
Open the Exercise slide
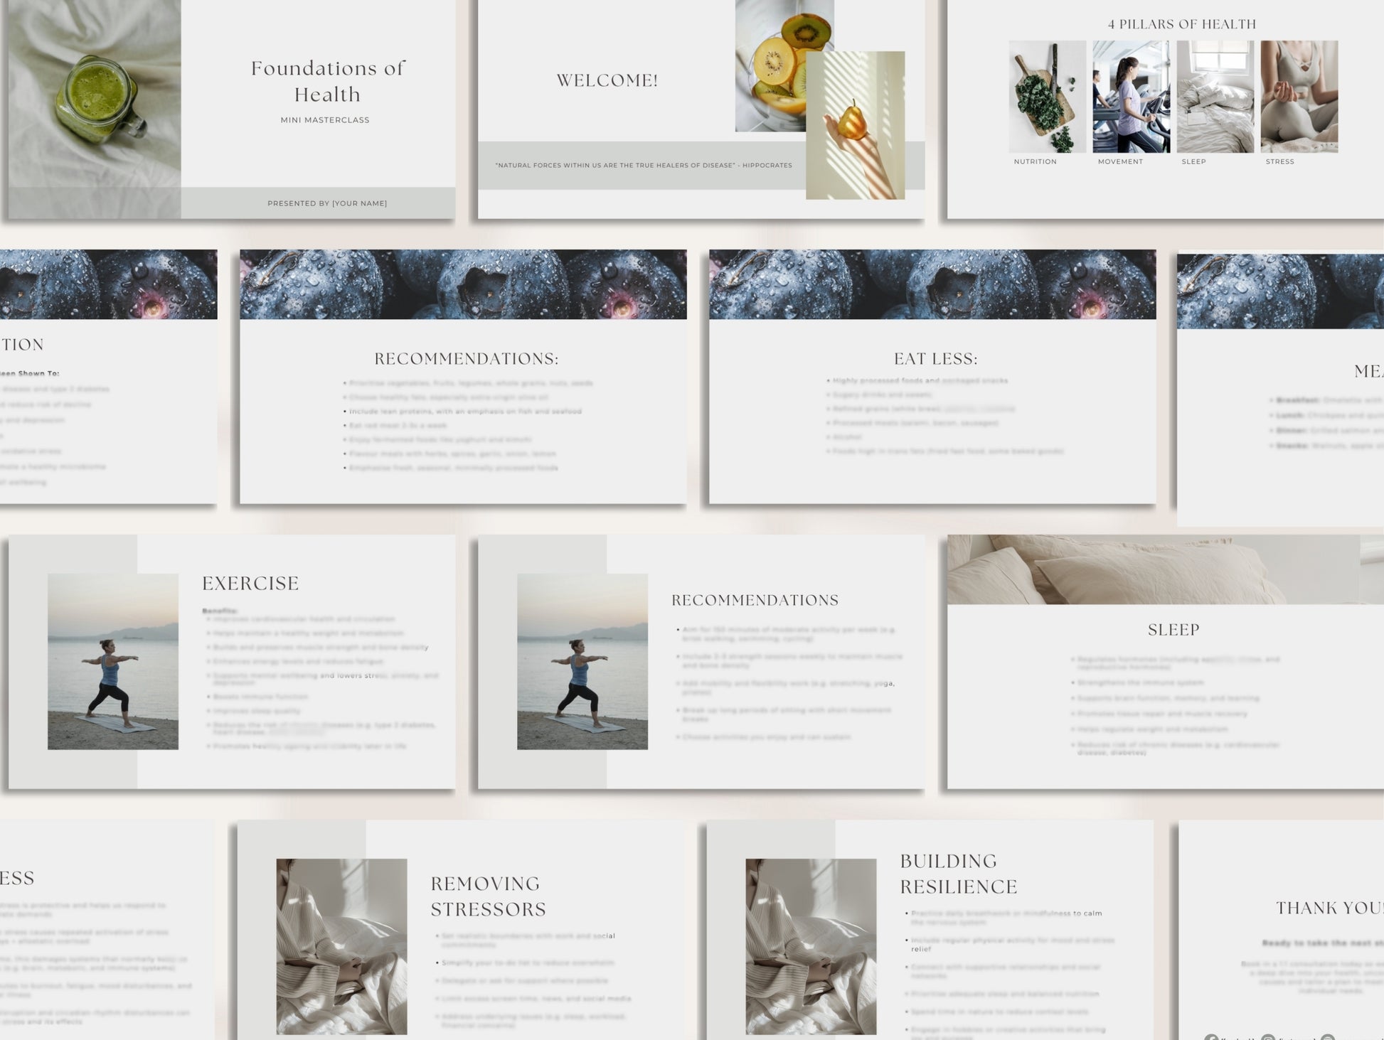tap(250, 584)
